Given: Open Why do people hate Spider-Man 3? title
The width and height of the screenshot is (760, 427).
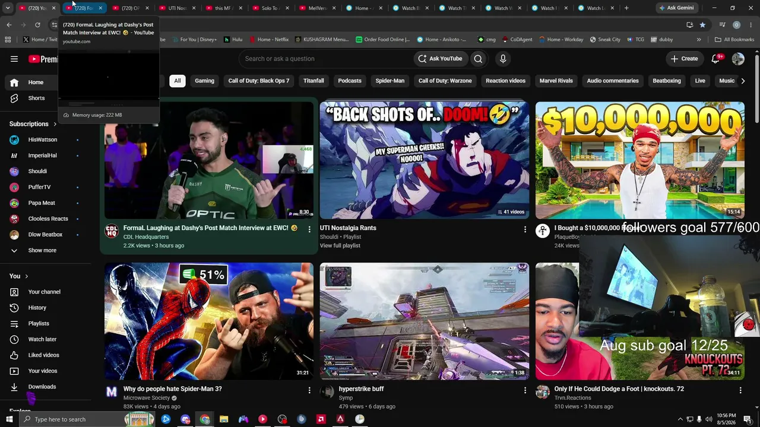Looking at the screenshot, I should tap(173, 389).
